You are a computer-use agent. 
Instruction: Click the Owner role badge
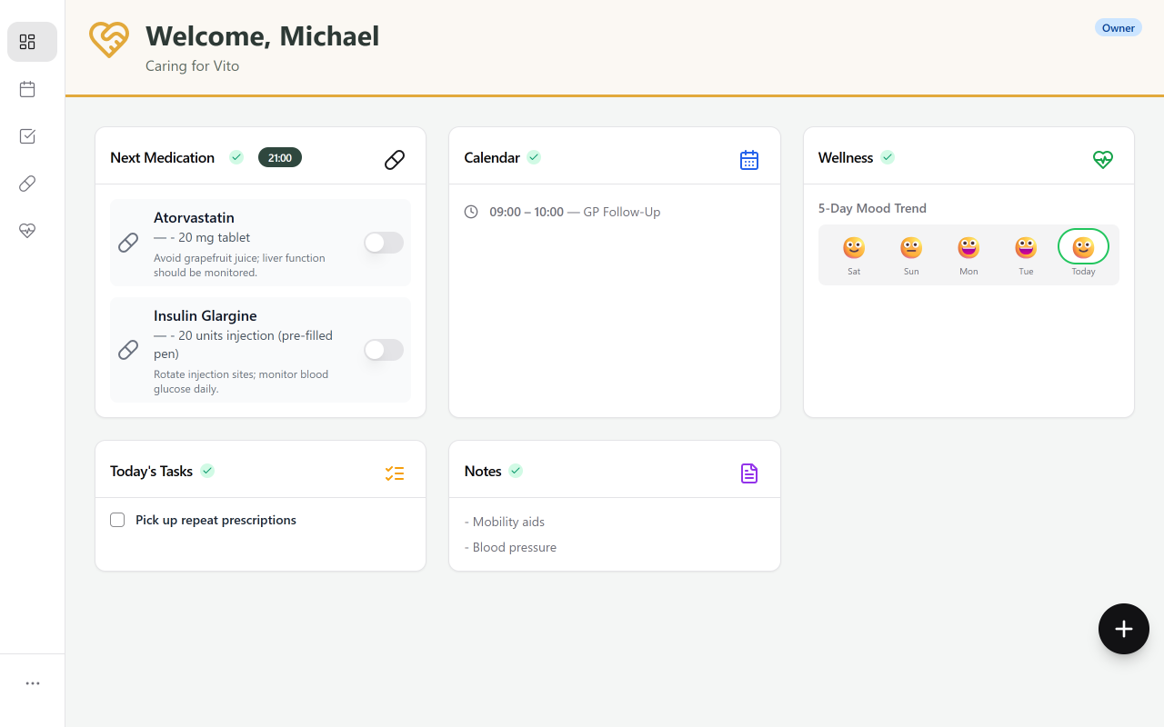point(1119,27)
